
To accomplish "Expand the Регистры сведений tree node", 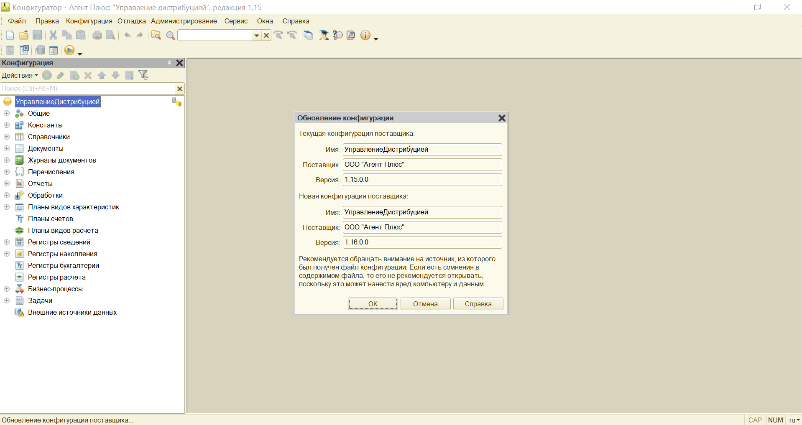I will 7,242.
